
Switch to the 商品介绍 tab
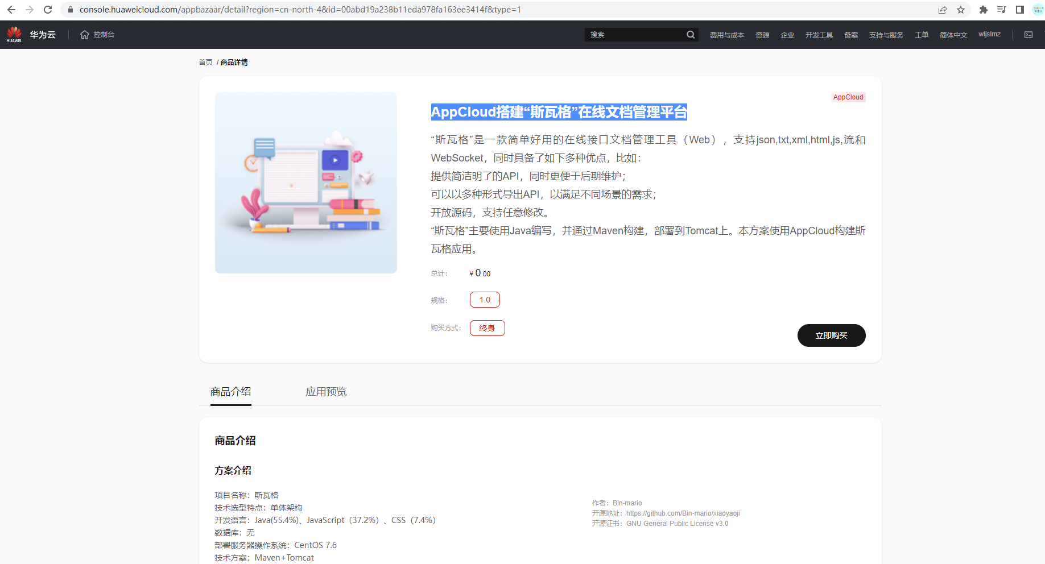[x=230, y=392]
